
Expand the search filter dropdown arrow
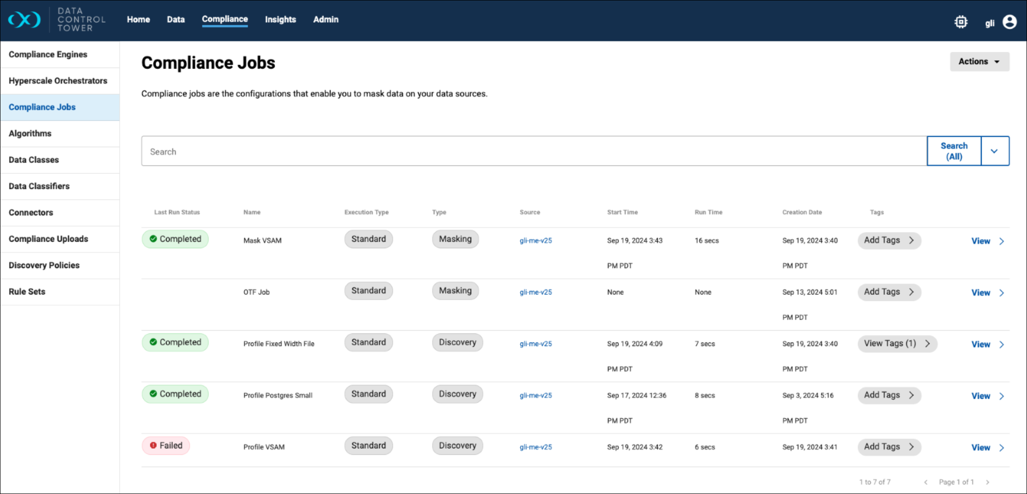tap(994, 151)
